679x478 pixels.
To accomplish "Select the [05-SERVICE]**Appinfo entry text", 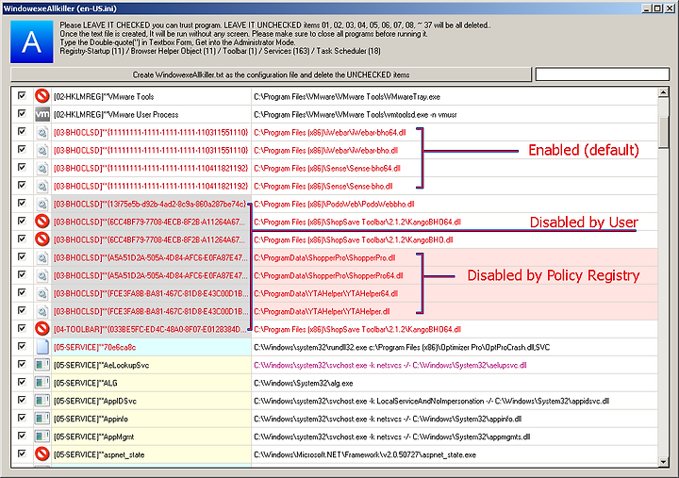I will [x=91, y=420].
